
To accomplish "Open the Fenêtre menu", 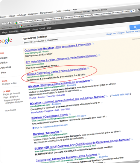I will [x=67, y=11].
